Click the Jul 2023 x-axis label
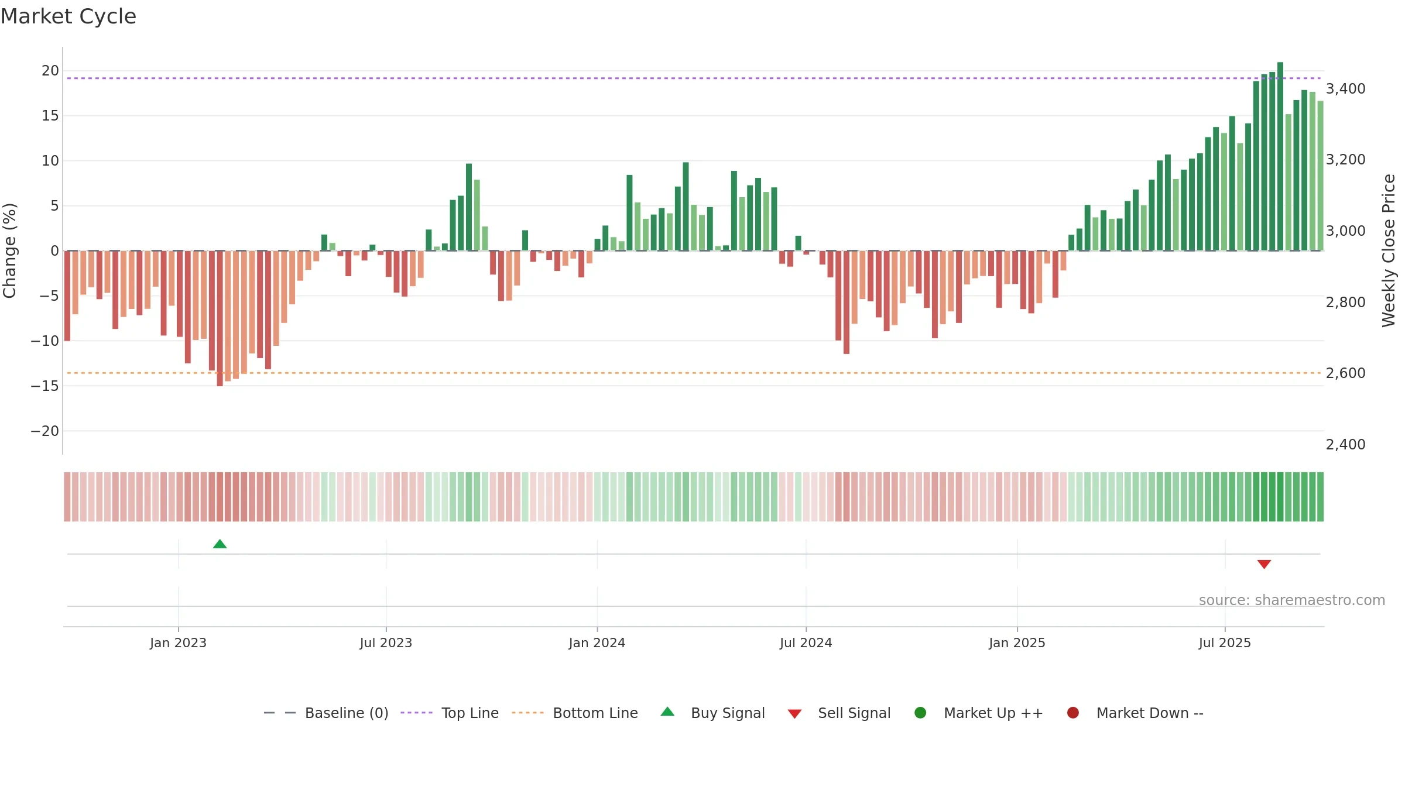The width and height of the screenshot is (1405, 790). [386, 643]
